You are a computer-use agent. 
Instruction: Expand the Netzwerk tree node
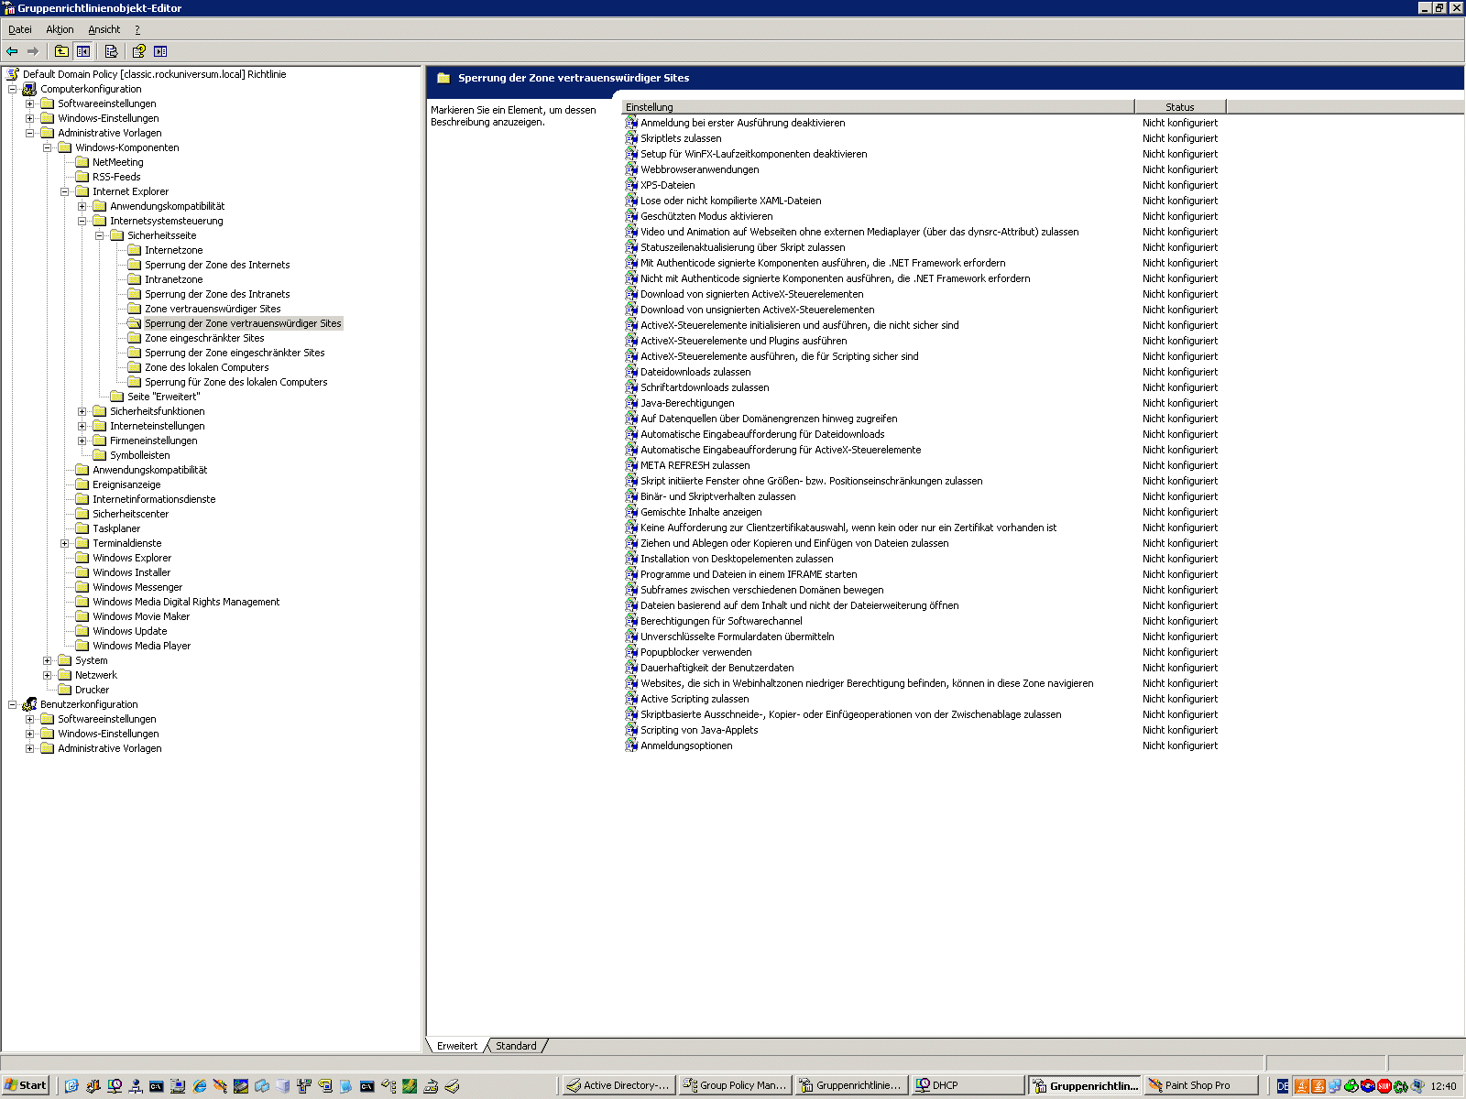point(47,675)
